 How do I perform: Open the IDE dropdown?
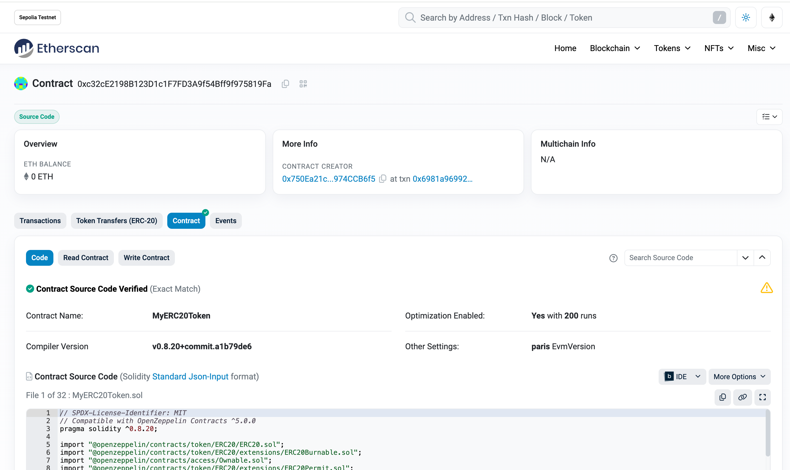(682, 377)
